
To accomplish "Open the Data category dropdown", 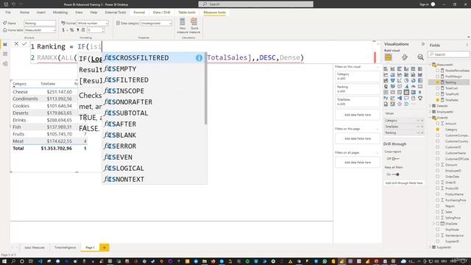I will [x=156, y=23].
